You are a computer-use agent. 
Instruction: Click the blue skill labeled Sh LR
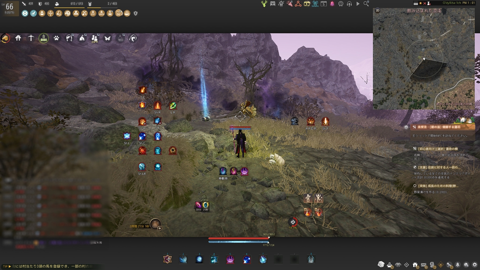142,166
